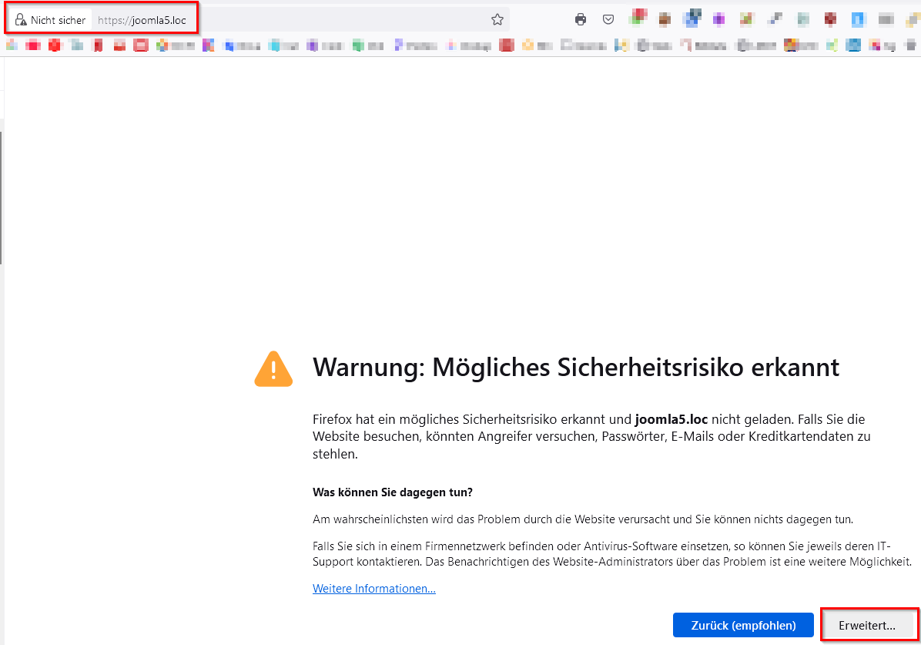Viewport: 921px width, 645px height.
Task: Click the dark red extension icon in the toolbar
Action: 830,19
